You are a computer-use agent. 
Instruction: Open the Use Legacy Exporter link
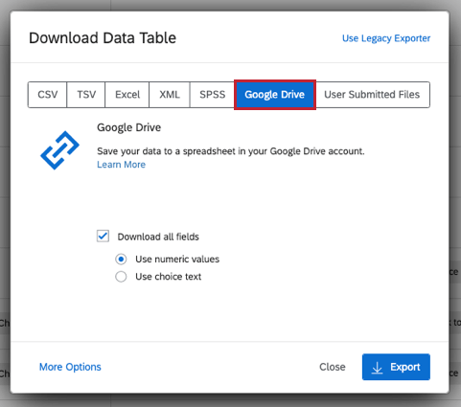coord(386,38)
